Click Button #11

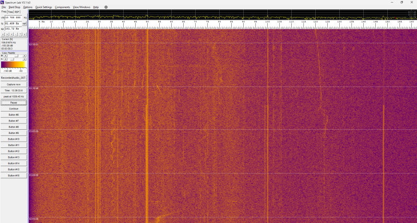point(14,145)
